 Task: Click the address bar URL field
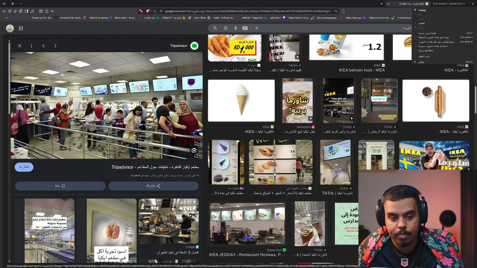click(x=248, y=11)
